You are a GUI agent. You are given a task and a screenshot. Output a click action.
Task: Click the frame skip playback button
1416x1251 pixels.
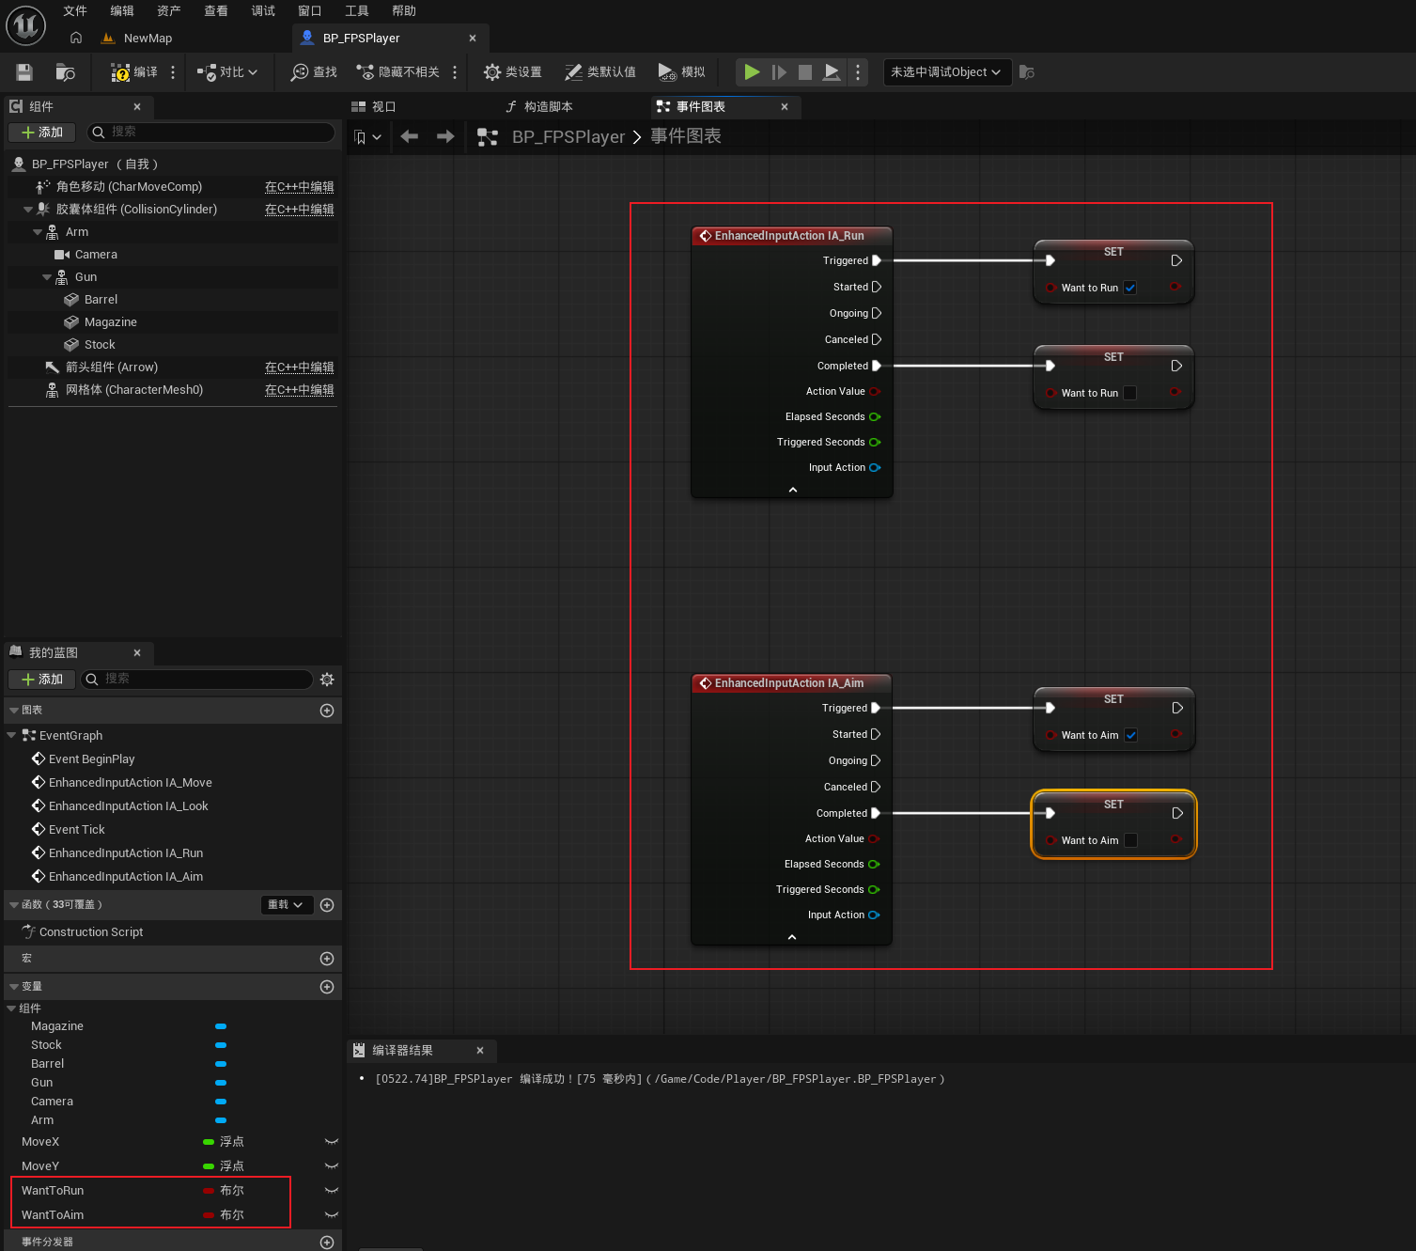click(779, 72)
